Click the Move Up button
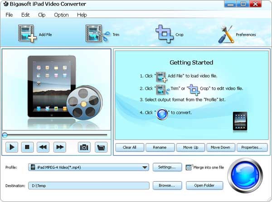This screenshot has height=202, width=272. tap(190, 148)
